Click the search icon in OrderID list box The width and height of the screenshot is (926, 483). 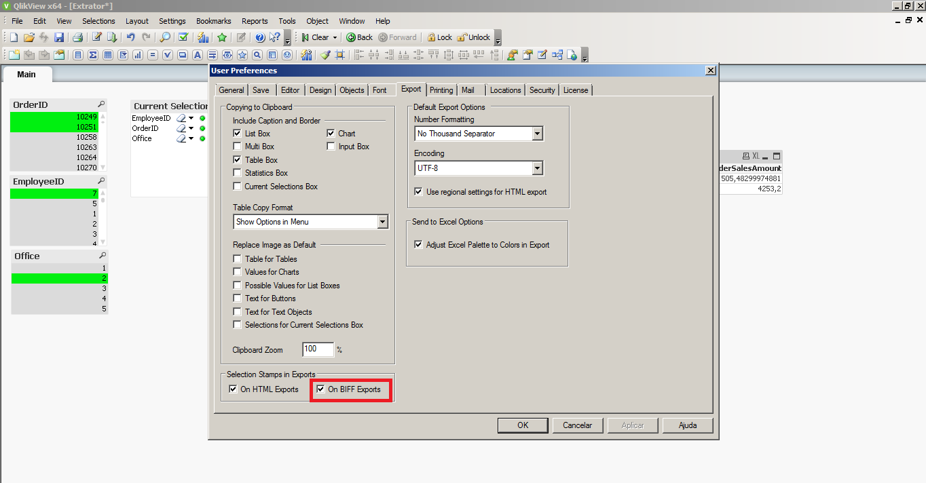tap(101, 104)
